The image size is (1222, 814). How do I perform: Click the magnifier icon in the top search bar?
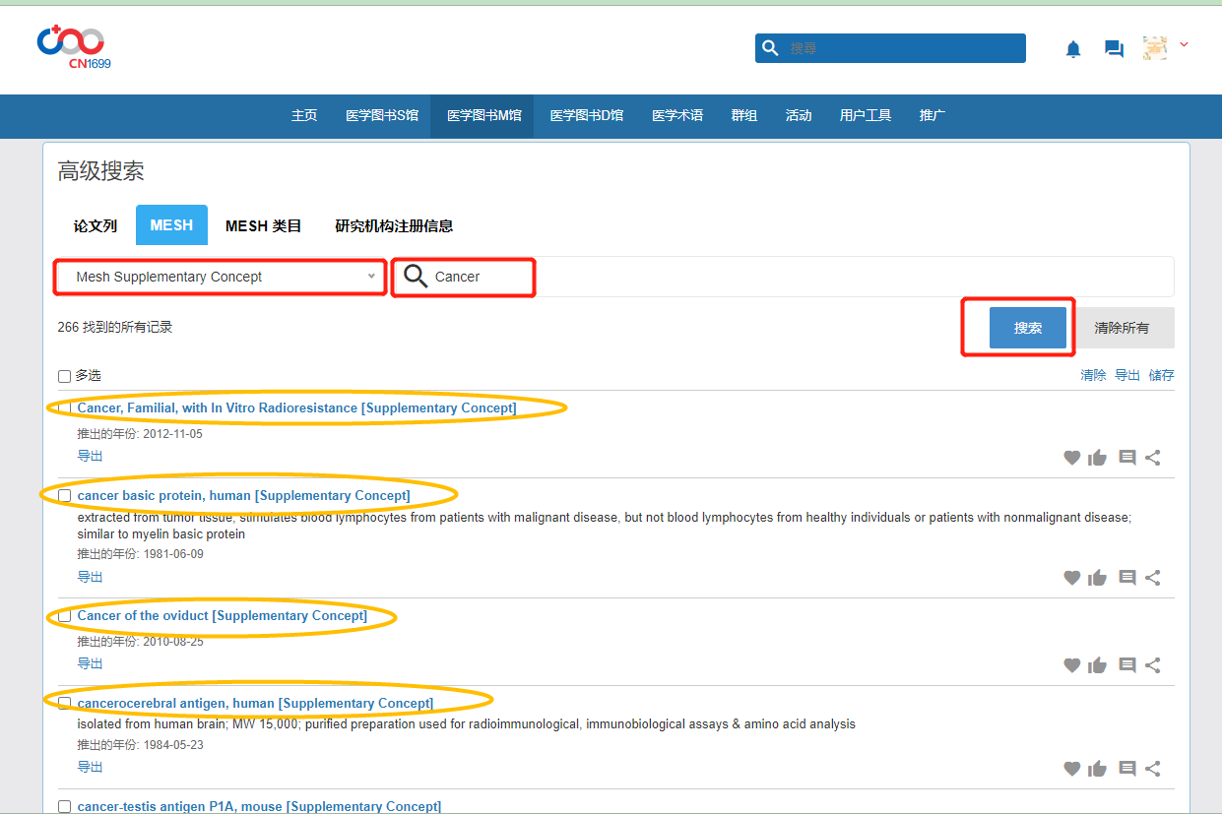click(770, 48)
